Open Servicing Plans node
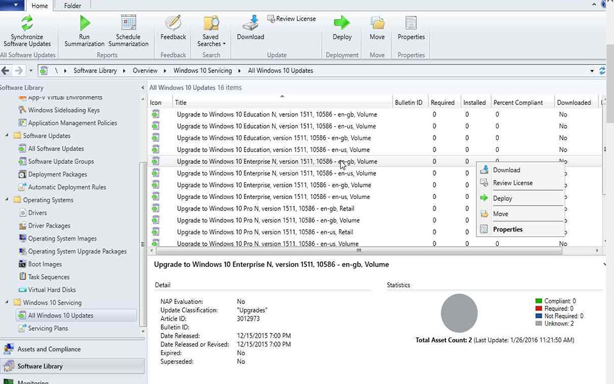The width and height of the screenshot is (614, 384). pos(43,328)
